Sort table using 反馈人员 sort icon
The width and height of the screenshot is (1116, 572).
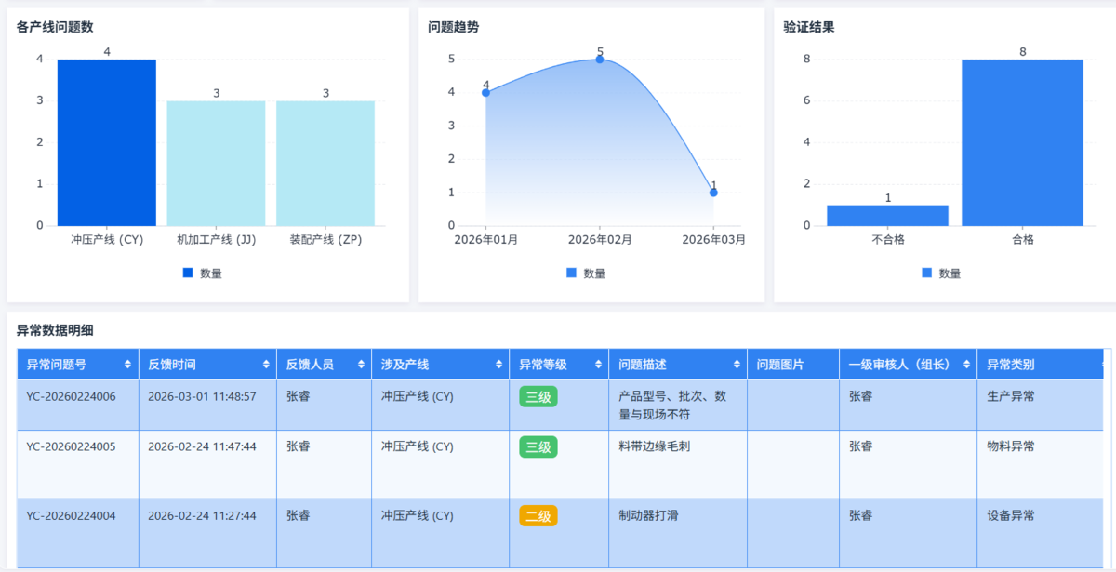[359, 365]
